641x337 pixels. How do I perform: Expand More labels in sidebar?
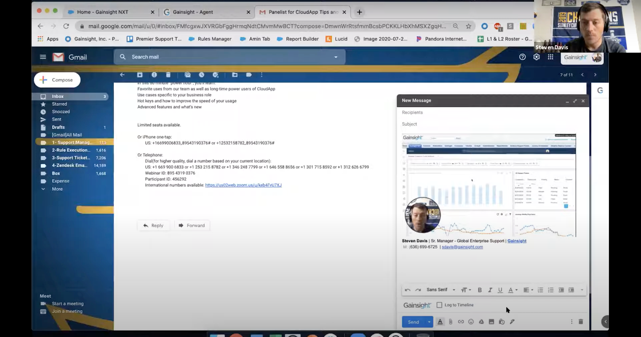click(57, 189)
